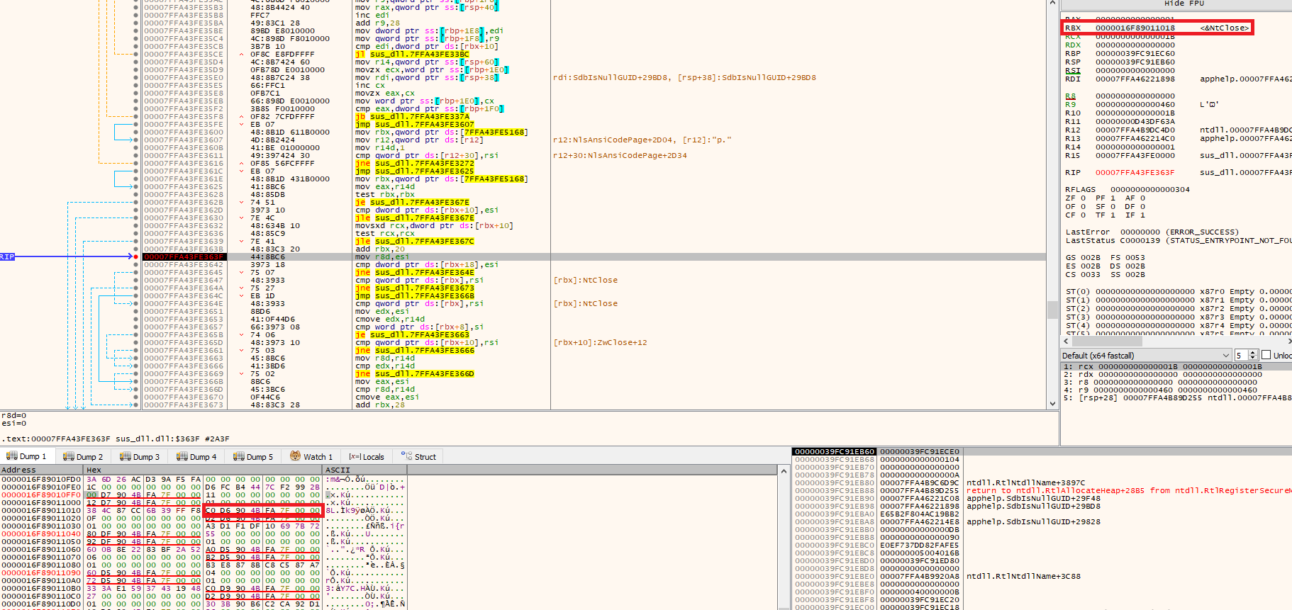The width and height of the screenshot is (1292, 610).
Task: Switch to the Dump 2 tab
Action: tap(83, 457)
